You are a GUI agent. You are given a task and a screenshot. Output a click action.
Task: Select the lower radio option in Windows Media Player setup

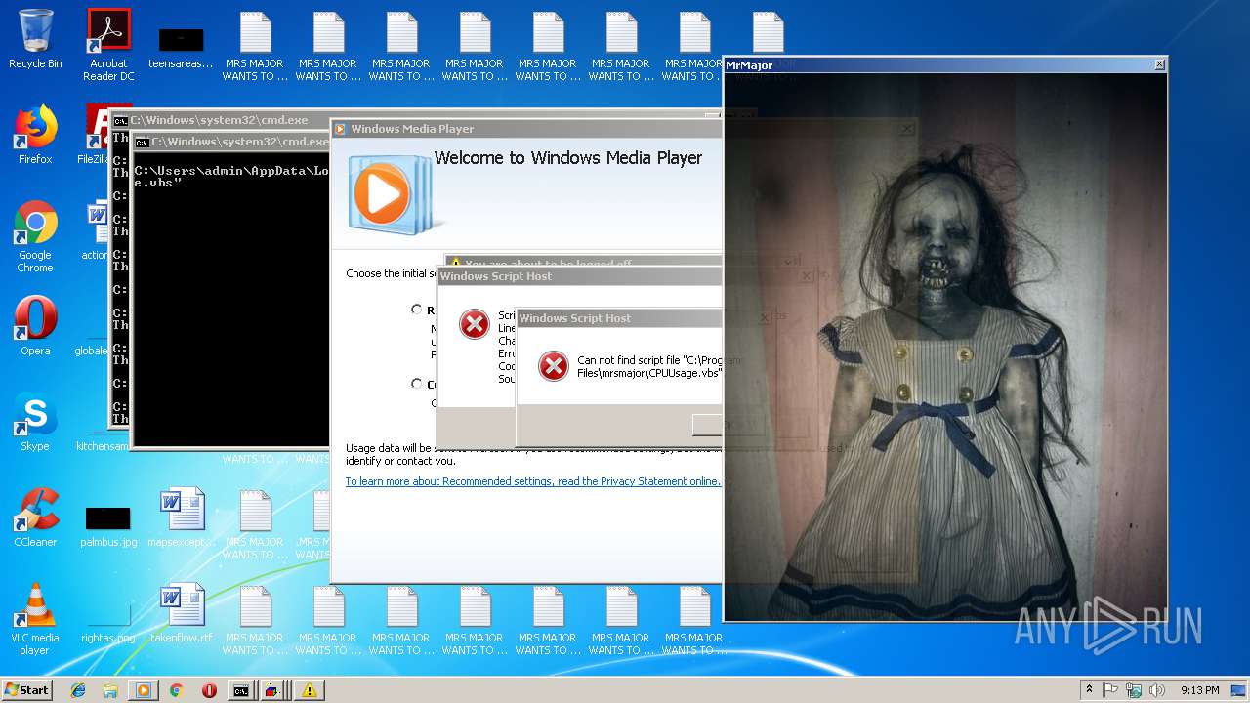[417, 384]
